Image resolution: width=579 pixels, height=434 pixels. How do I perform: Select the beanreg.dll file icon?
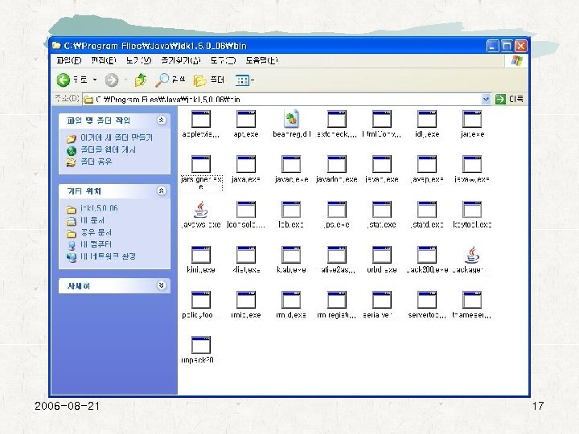pos(291,118)
